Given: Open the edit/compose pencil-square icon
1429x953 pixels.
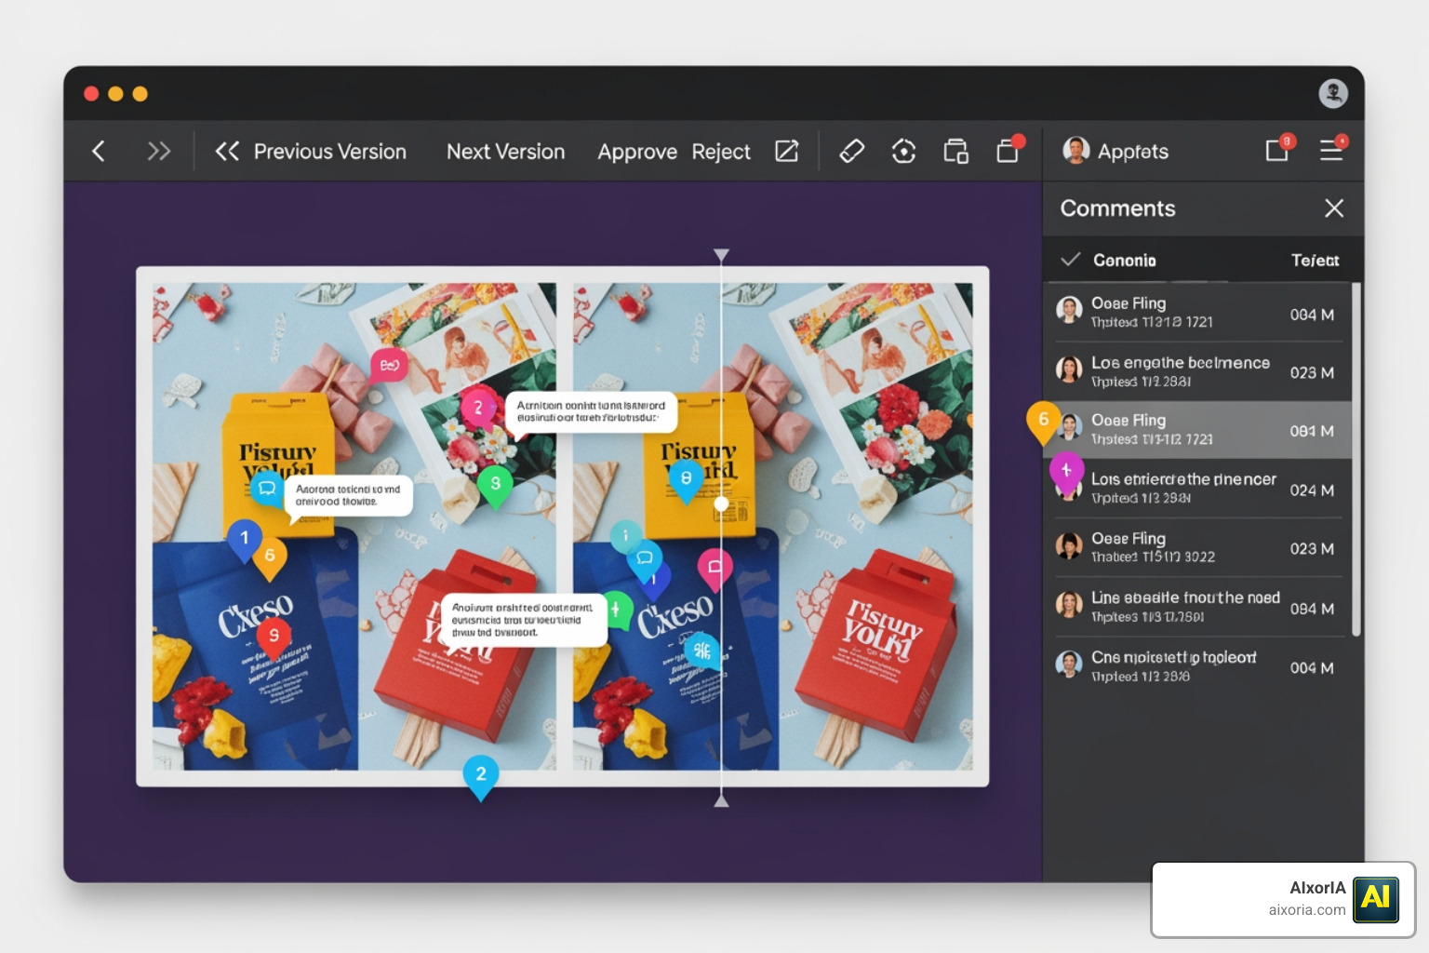Looking at the screenshot, I should (x=787, y=151).
